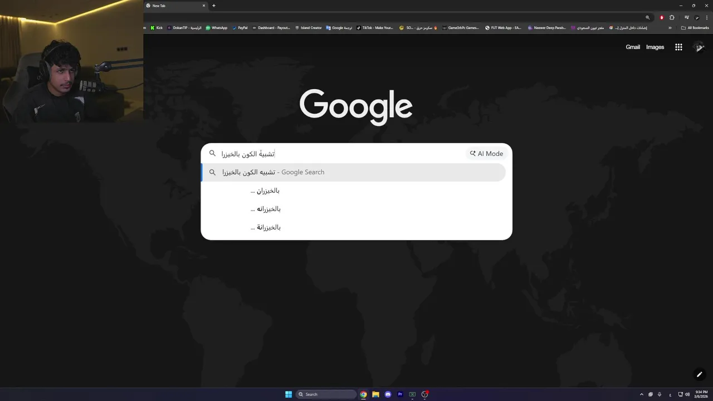713x401 pixels.
Task: Open the clock showing 9:34 PM
Action: [x=701, y=394]
